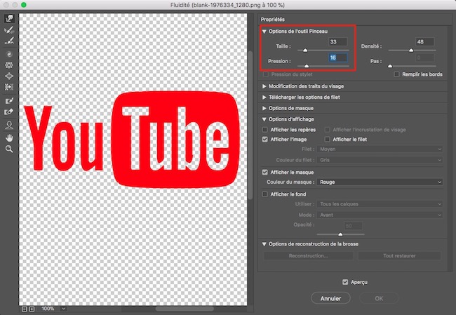Expand Télécharger les options de filet
Viewport: 456px width, 315px height.
click(264, 97)
